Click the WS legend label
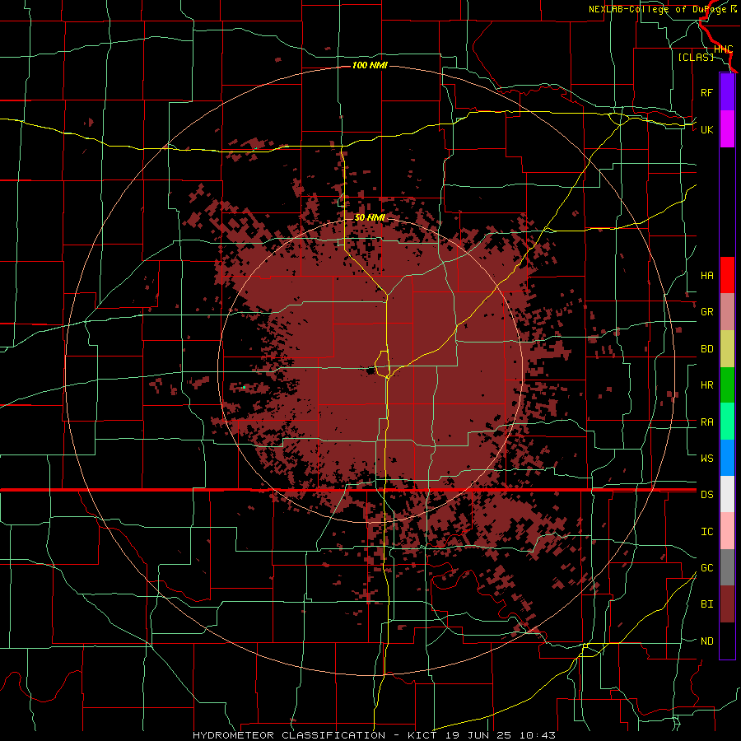This screenshot has width=741, height=741. (x=706, y=458)
